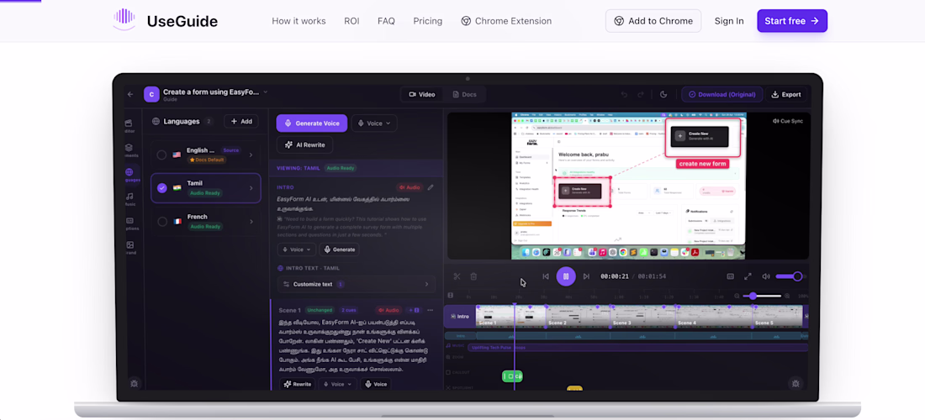Click the undo arrow in editor header
925x420 pixels.
click(x=624, y=94)
